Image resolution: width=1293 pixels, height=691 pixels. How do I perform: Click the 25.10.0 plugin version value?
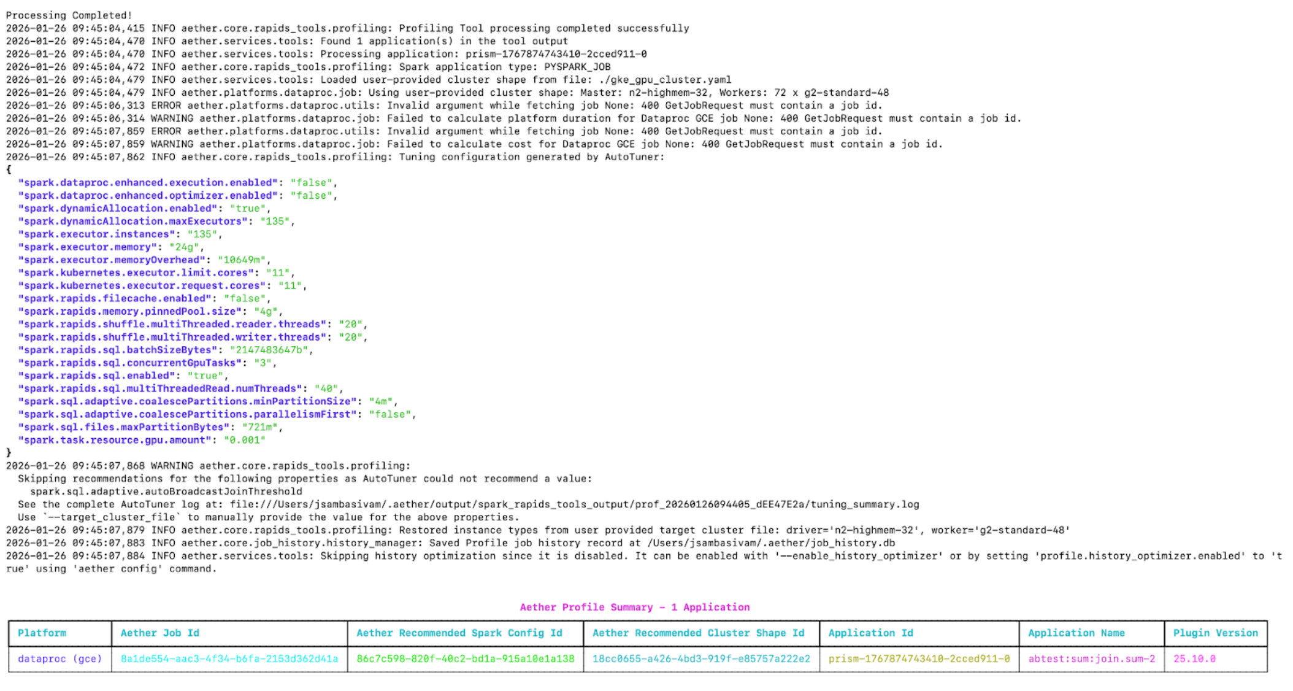pyautogui.click(x=1194, y=658)
